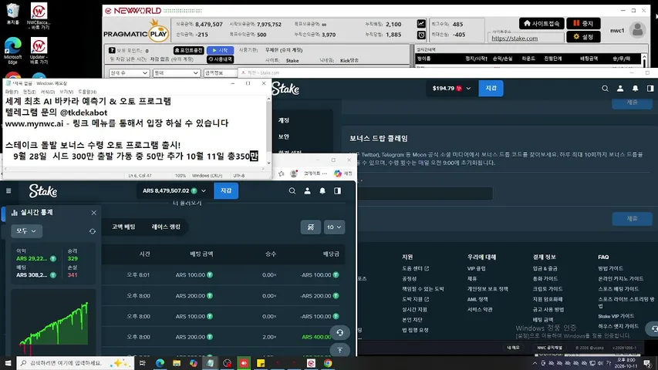Open Updater desktop shortcut

coord(39,50)
